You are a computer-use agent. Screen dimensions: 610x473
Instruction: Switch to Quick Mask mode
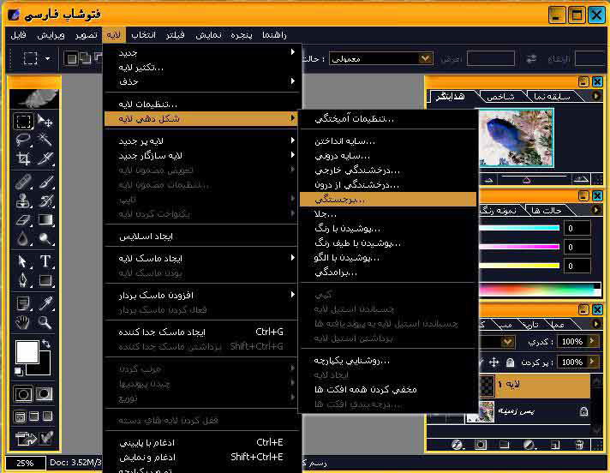44,394
